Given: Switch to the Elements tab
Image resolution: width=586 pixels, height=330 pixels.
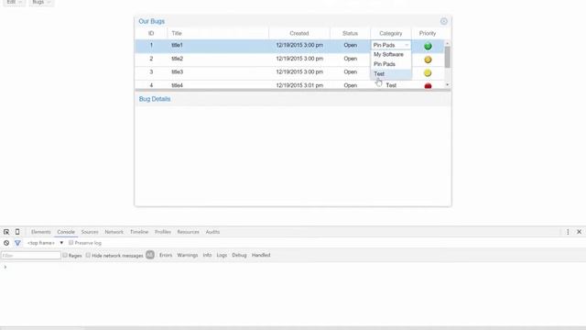Looking at the screenshot, I should coord(40,232).
